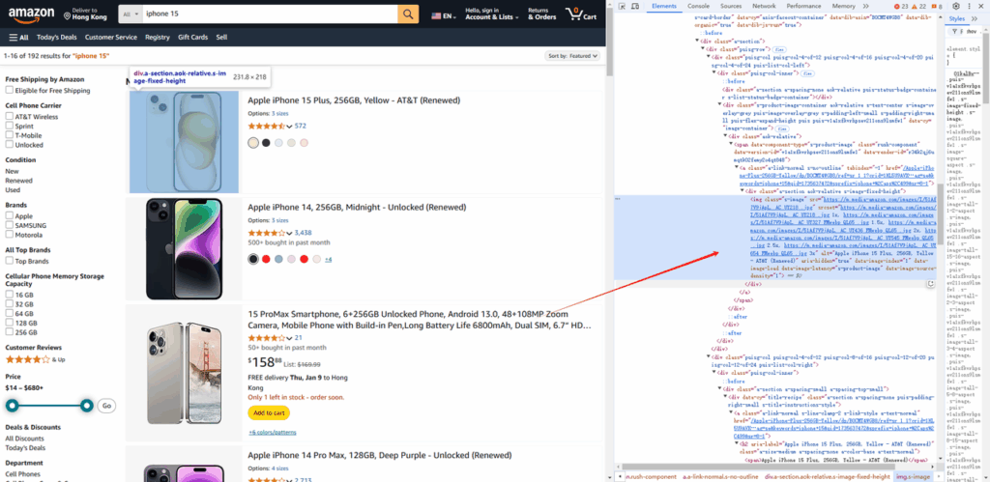Image resolution: width=990 pixels, height=482 pixels.
Task: Open +6 colors/patterns link
Action: (272, 433)
